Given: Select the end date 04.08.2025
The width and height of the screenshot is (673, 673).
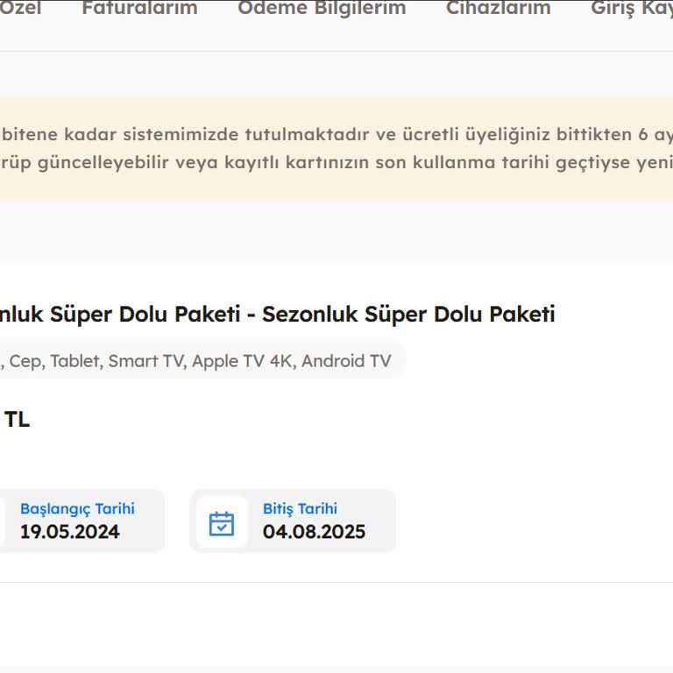Looking at the screenshot, I should point(314,532).
